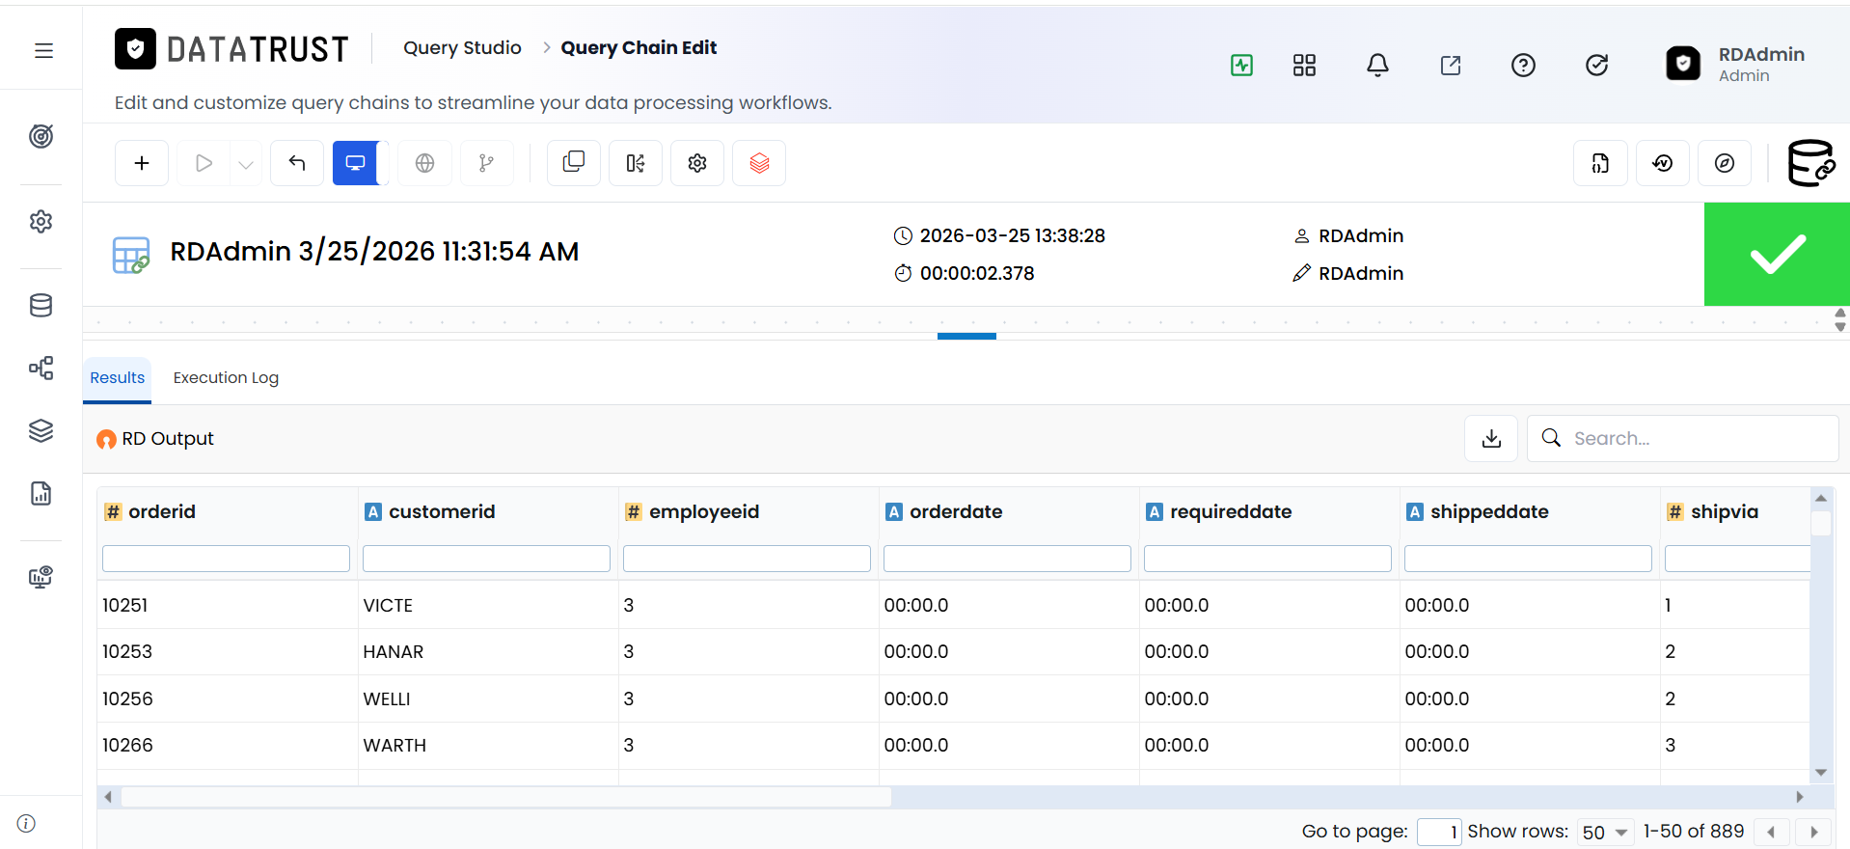
Task: Open the settings gear in sidebar
Action: [41, 221]
